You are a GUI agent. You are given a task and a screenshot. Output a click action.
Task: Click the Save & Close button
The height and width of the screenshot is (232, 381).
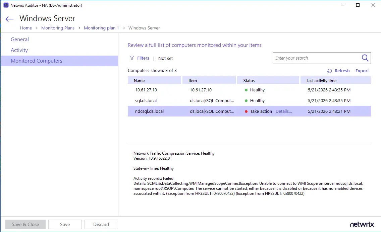pos(25,224)
